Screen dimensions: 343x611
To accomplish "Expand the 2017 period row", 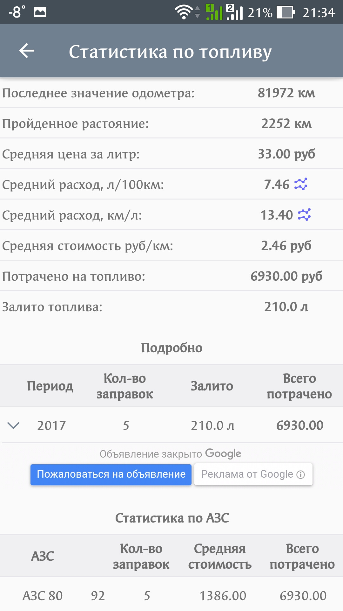I will coord(13,425).
